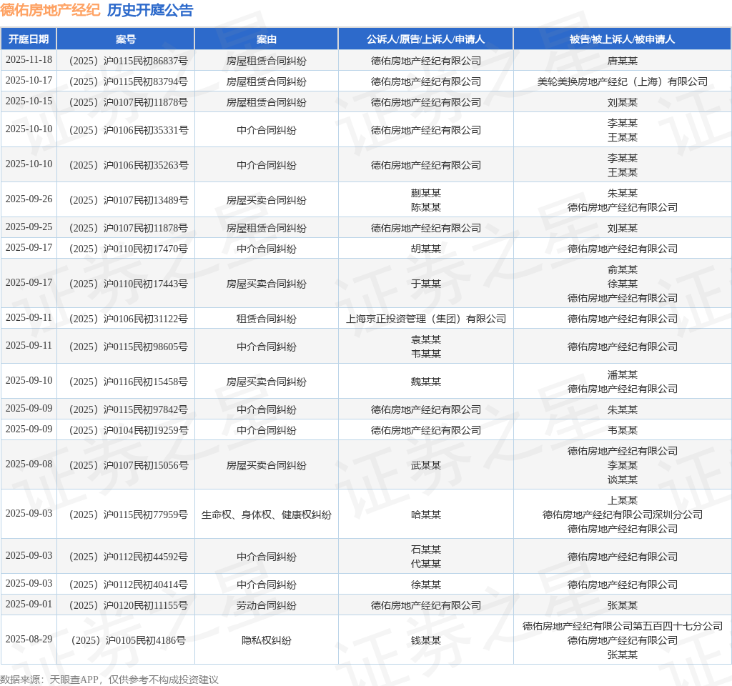Click 美轮美换房地产经纪（上海）有限公司
The width and height of the screenshot is (732, 686).
coord(623,81)
